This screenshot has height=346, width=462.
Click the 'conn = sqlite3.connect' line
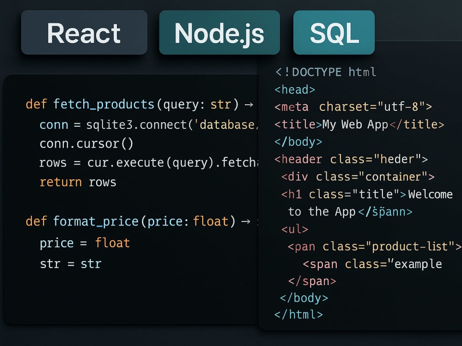tap(149, 125)
